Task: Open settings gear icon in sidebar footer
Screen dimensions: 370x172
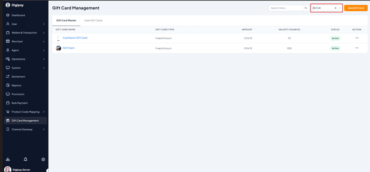Action: point(43,159)
